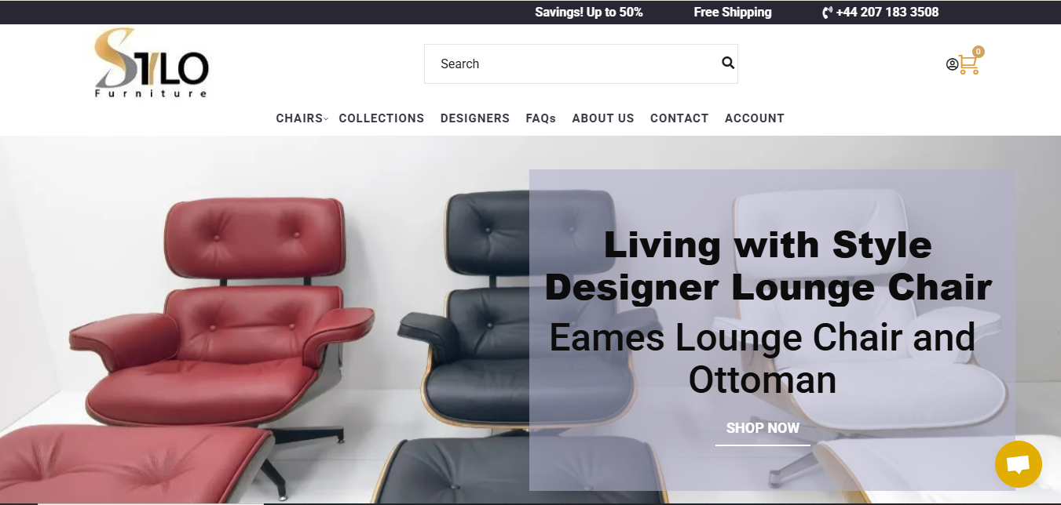Open the ABOUT US page
This screenshot has height=505, width=1061.
click(603, 118)
